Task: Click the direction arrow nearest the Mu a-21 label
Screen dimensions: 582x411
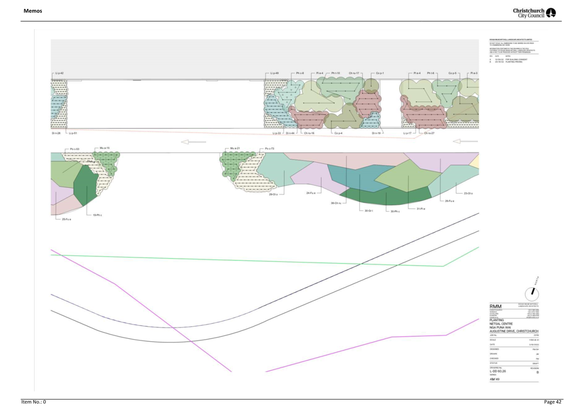Action: pos(194,142)
